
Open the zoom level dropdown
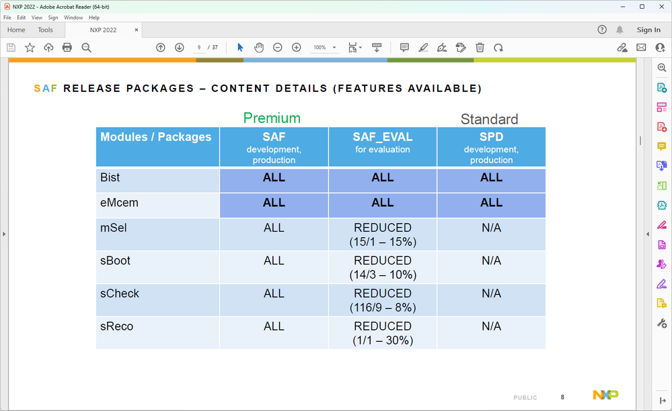(332, 48)
